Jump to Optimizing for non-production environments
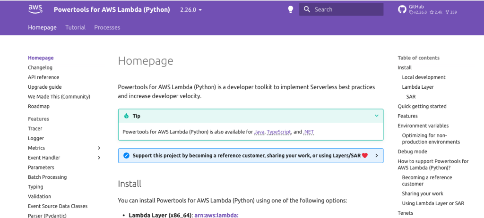484x218 pixels. 431,139
